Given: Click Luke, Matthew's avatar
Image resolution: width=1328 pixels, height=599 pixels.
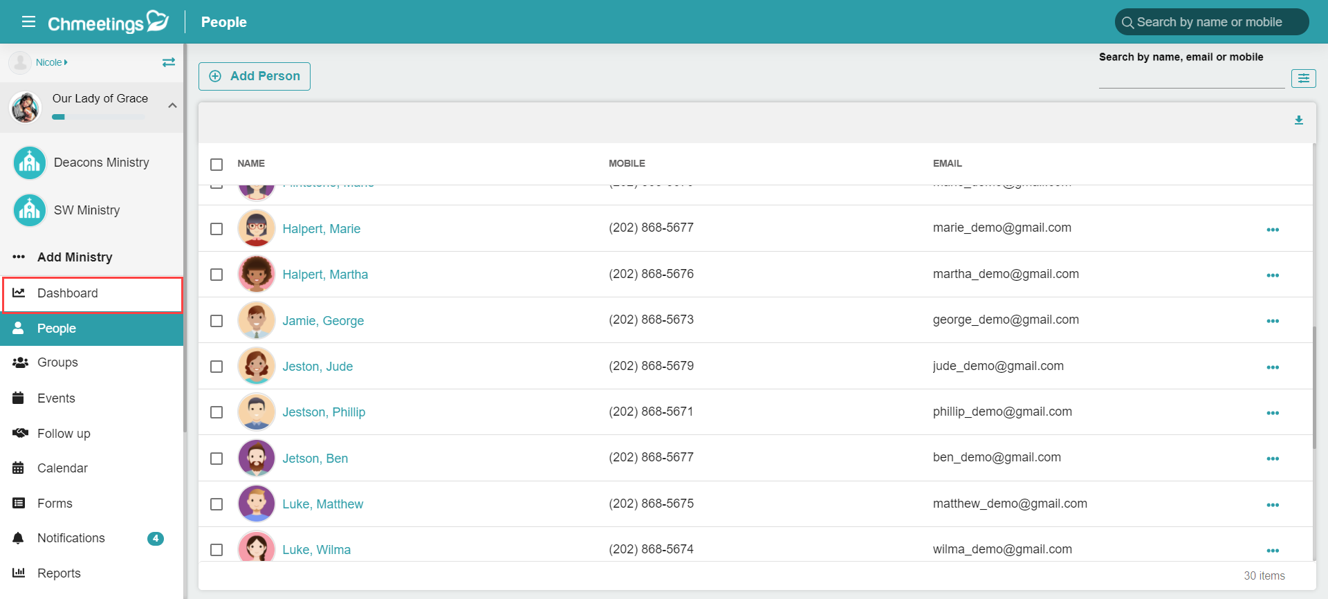Looking at the screenshot, I should (x=257, y=504).
